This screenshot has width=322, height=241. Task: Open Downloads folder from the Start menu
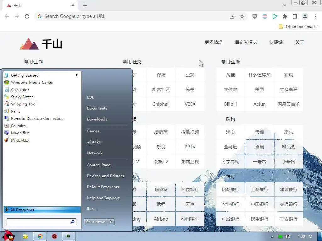point(97,119)
